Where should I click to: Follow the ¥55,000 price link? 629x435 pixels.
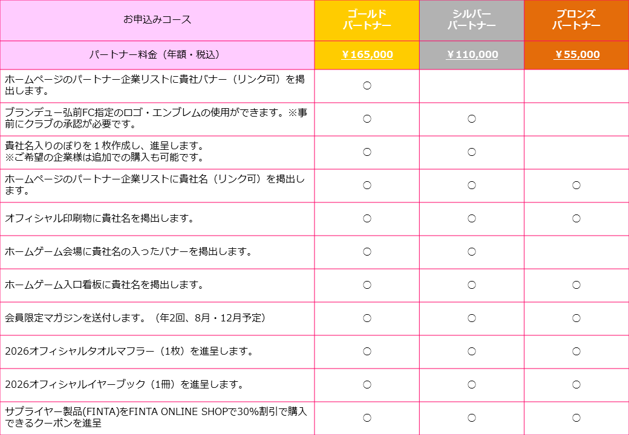pyautogui.click(x=576, y=55)
